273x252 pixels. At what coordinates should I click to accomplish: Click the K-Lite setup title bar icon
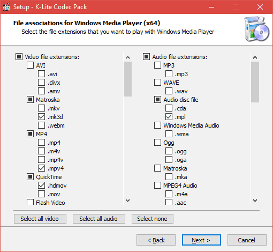point(6,7)
